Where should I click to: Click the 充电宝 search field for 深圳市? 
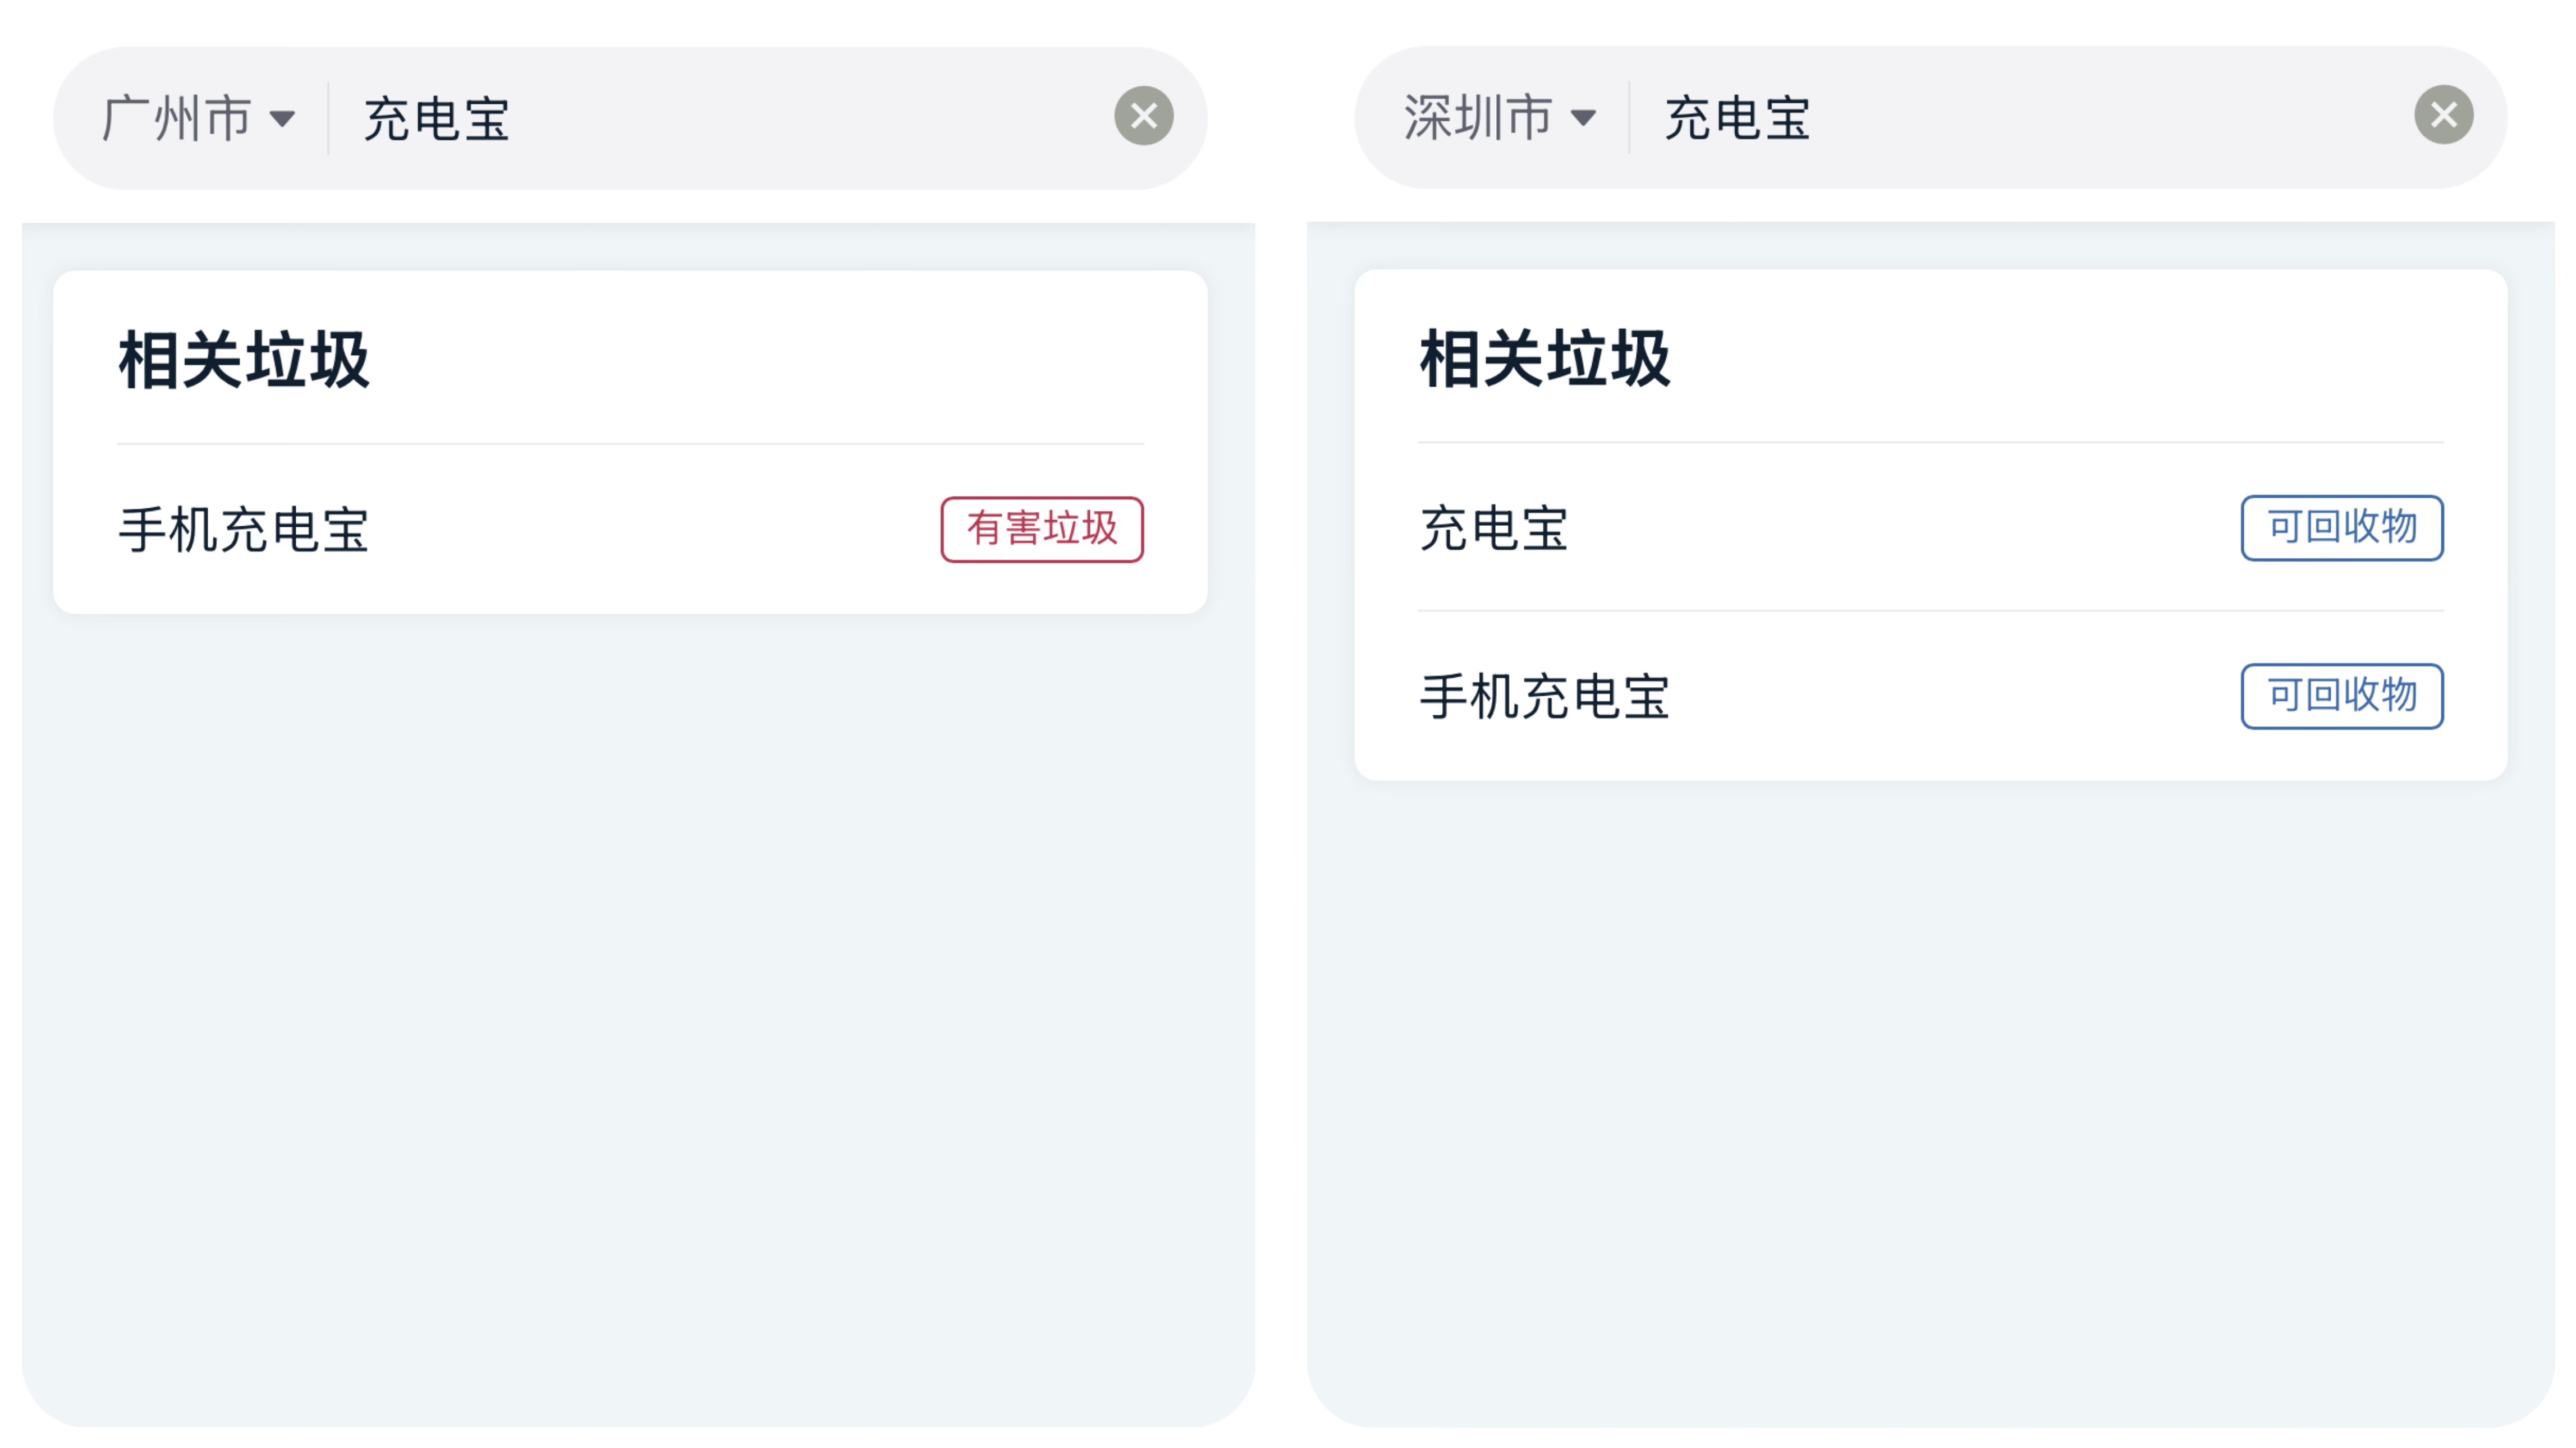coord(2020,118)
